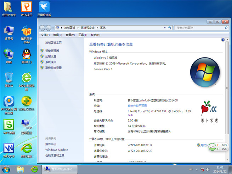Open the 帮助(H) menu
This screenshot has height=174, width=232.
pos(95,35)
